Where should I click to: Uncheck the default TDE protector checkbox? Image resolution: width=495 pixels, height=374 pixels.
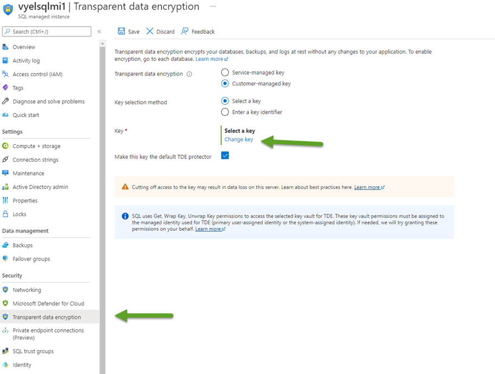[225, 156]
